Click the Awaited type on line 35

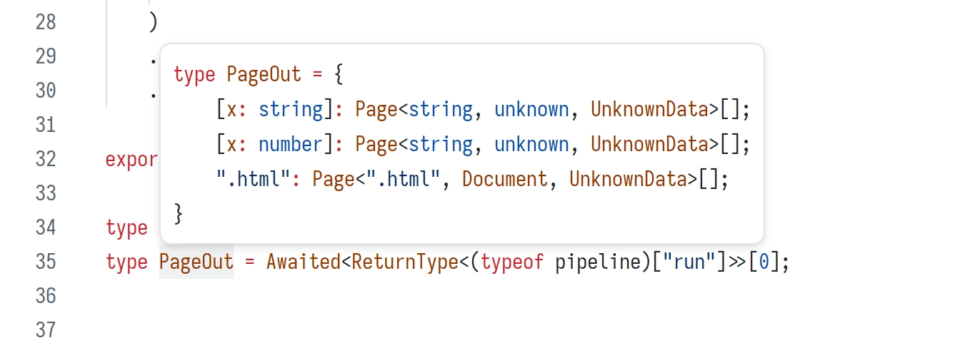[x=304, y=262]
